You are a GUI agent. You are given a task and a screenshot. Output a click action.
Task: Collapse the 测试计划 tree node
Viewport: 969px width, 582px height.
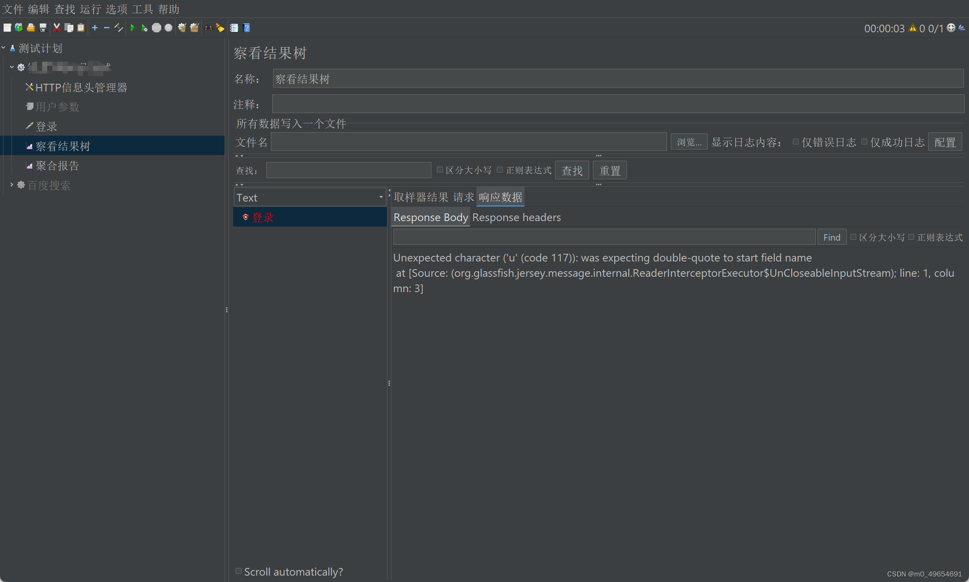click(4, 48)
